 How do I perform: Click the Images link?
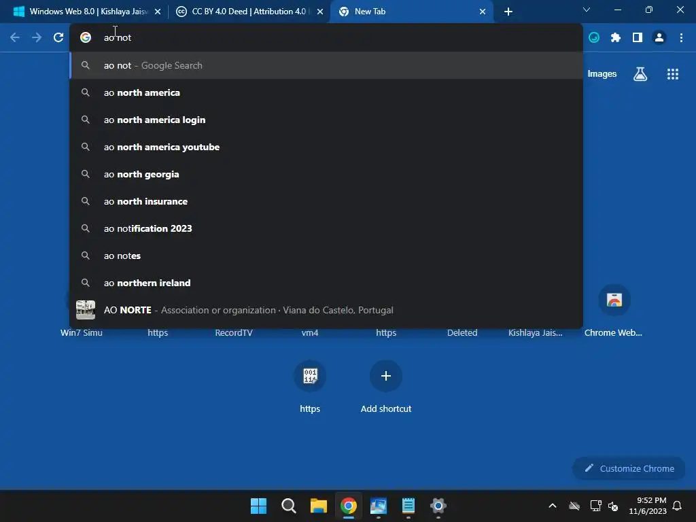[x=602, y=74]
